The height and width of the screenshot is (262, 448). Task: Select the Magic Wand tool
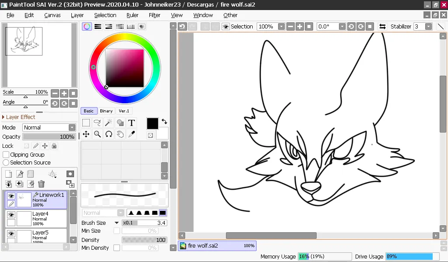pos(109,123)
